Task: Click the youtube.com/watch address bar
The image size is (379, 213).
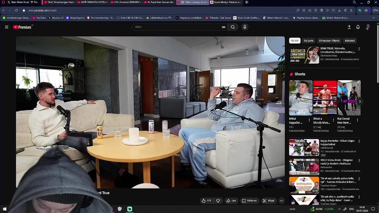Action: coord(42,10)
